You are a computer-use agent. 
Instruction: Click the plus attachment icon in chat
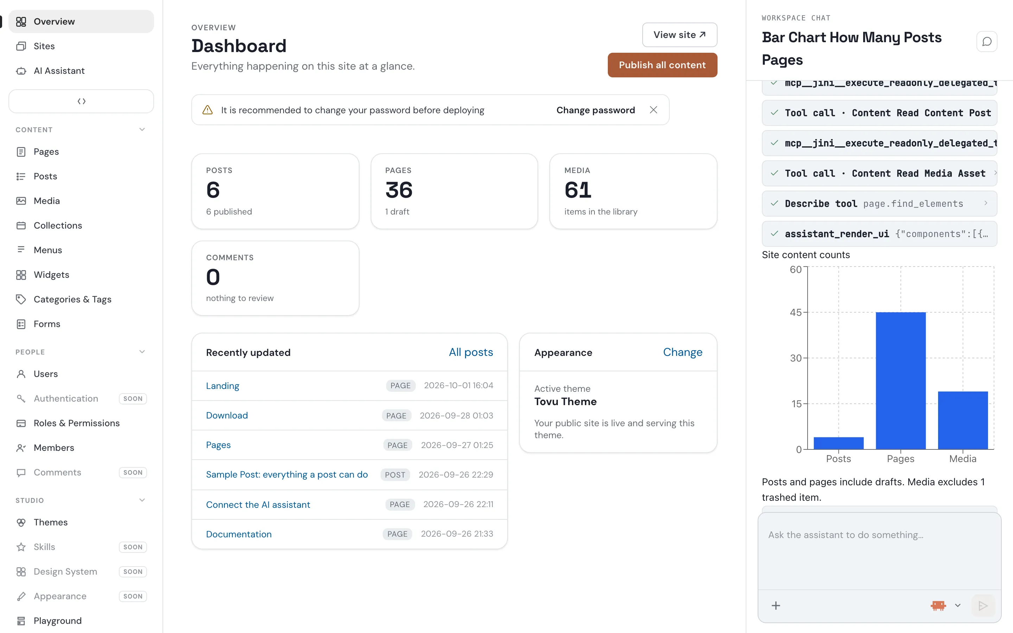click(x=776, y=605)
